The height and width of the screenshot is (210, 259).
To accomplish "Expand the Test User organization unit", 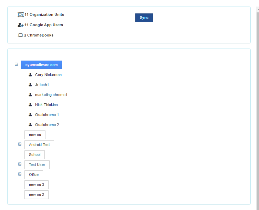I will pyautogui.click(x=20, y=164).
